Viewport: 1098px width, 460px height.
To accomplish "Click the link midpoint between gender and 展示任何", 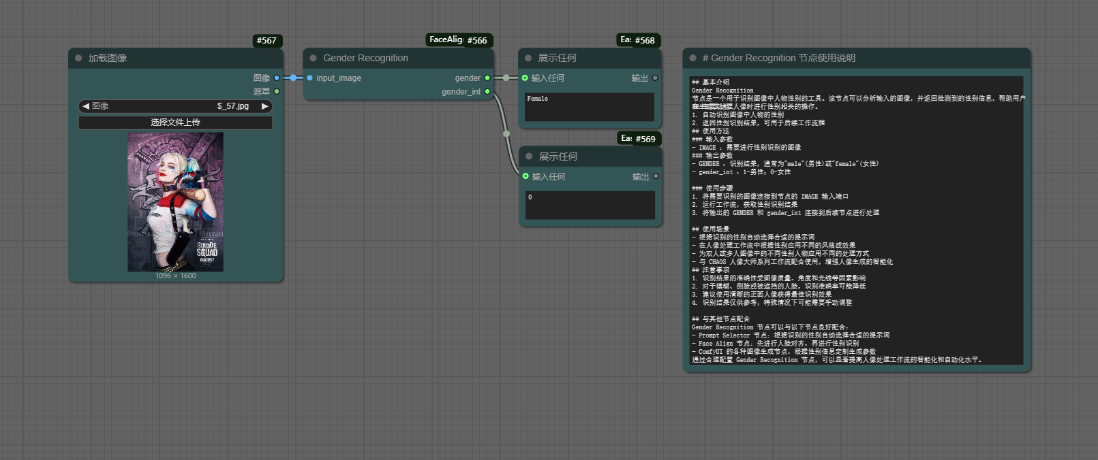I will pyautogui.click(x=506, y=78).
